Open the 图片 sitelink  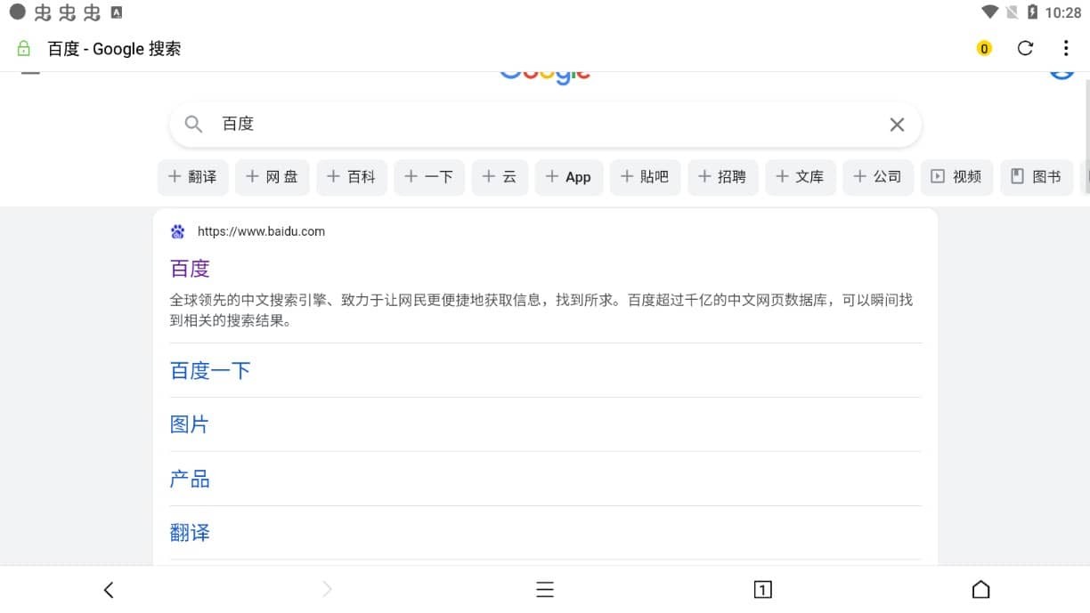point(190,424)
